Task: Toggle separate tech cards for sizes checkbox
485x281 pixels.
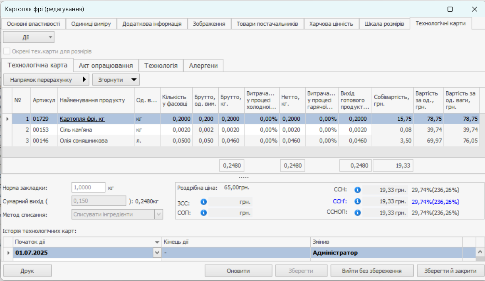Action: (x=7, y=51)
